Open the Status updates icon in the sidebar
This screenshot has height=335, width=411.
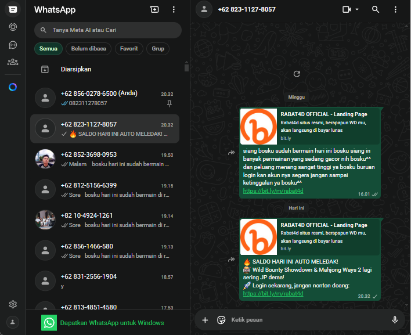[13, 27]
